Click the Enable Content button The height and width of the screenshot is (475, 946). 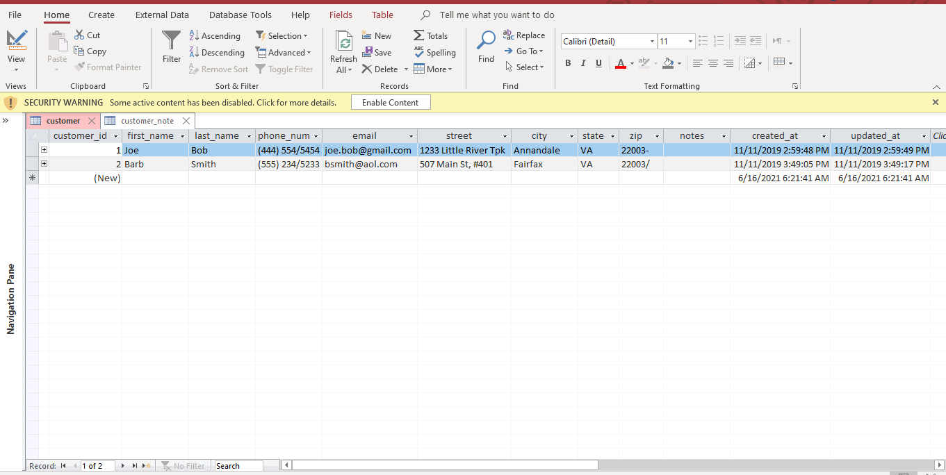click(391, 101)
